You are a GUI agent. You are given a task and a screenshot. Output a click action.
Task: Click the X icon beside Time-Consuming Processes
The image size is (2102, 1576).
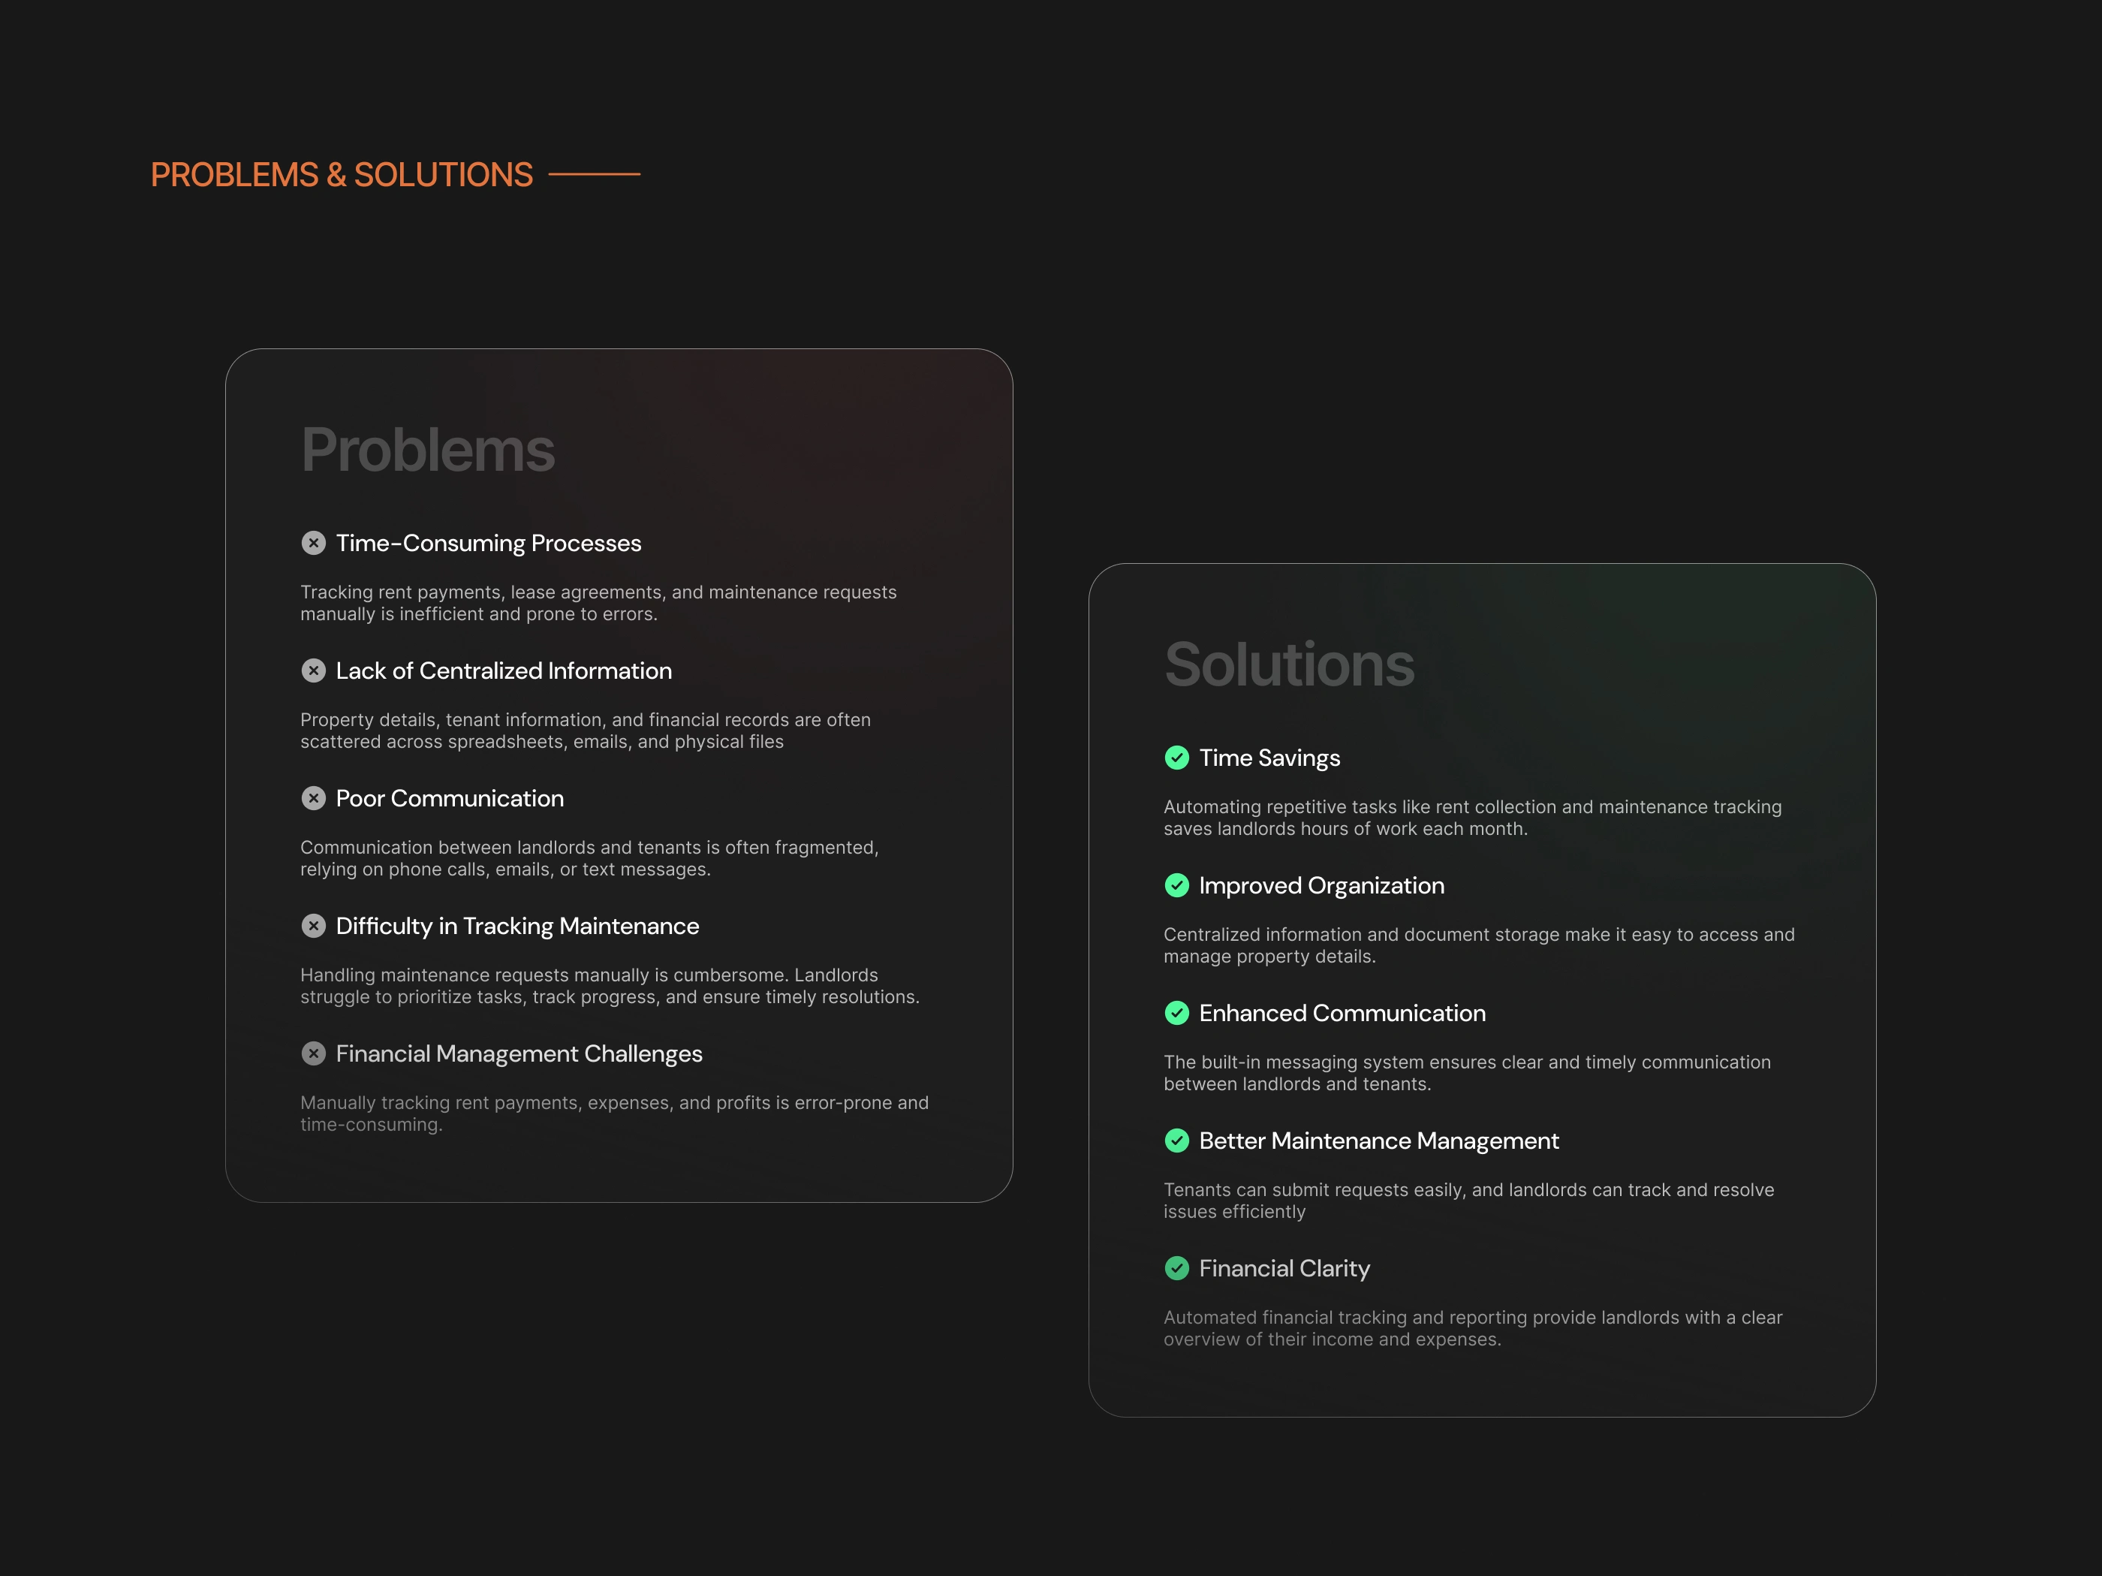[314, 543]
